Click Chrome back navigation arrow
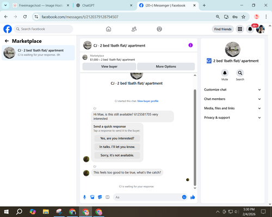 coord(6,17)
